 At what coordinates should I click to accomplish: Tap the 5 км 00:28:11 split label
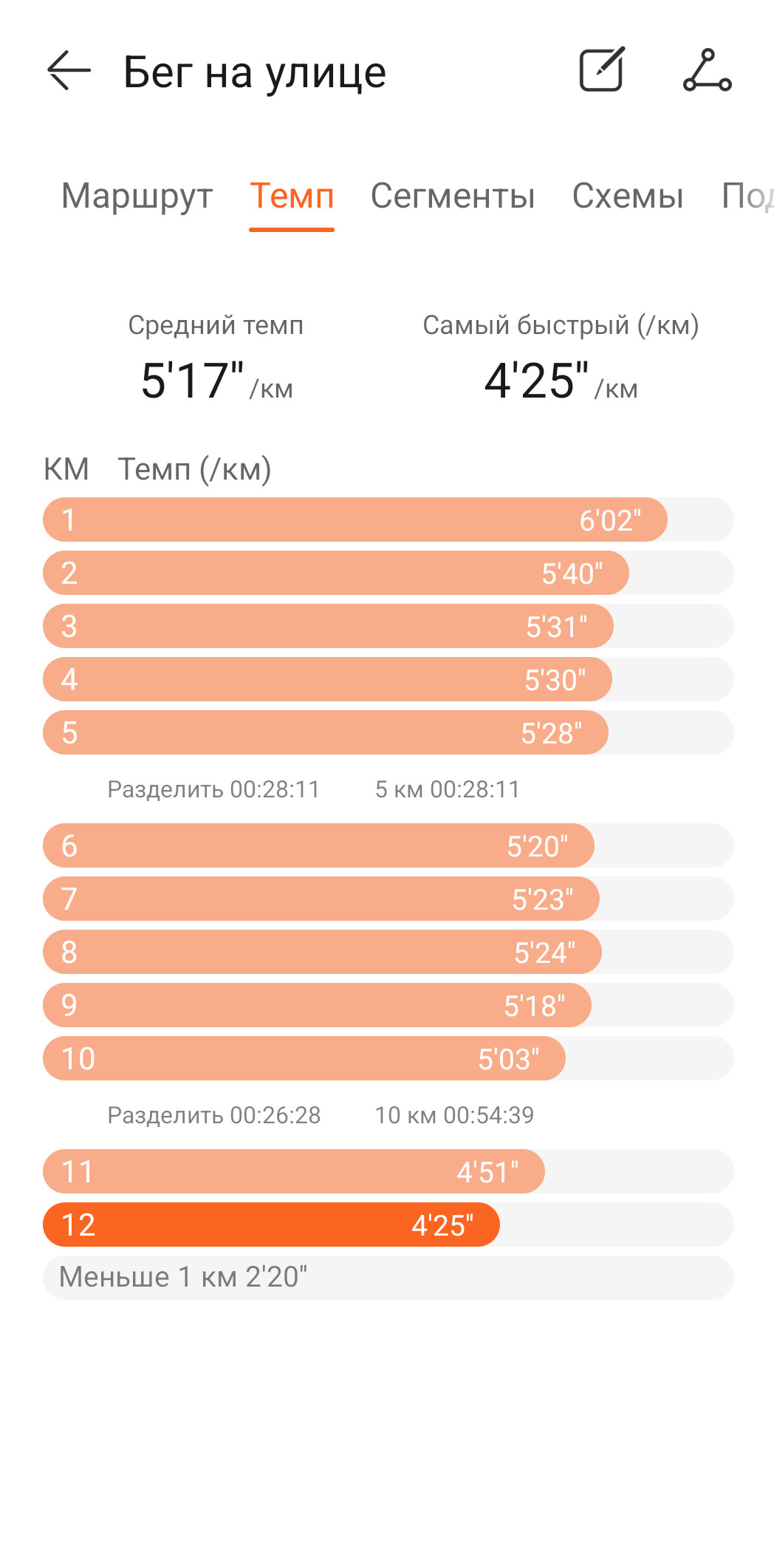pos(448,789)
